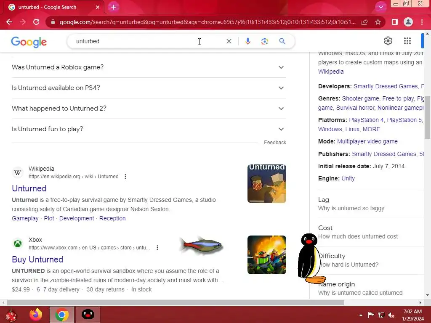Viewport: 431px width, 323px height.
Task: Click the horizontal scrollbar thumb
Action: (x=176, y=303)
